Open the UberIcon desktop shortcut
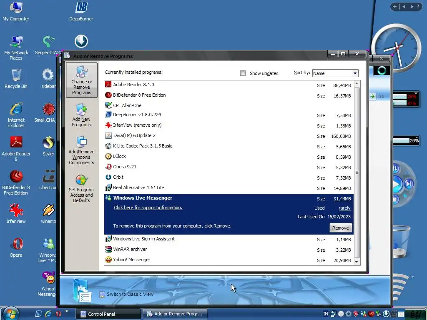The image size is (427, 320). click(x=48, y=180)
